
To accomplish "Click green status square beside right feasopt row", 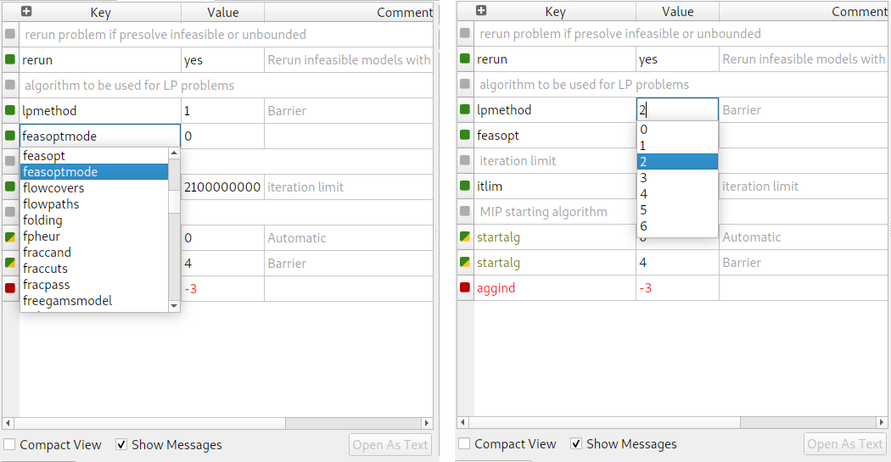I will 465,135.
